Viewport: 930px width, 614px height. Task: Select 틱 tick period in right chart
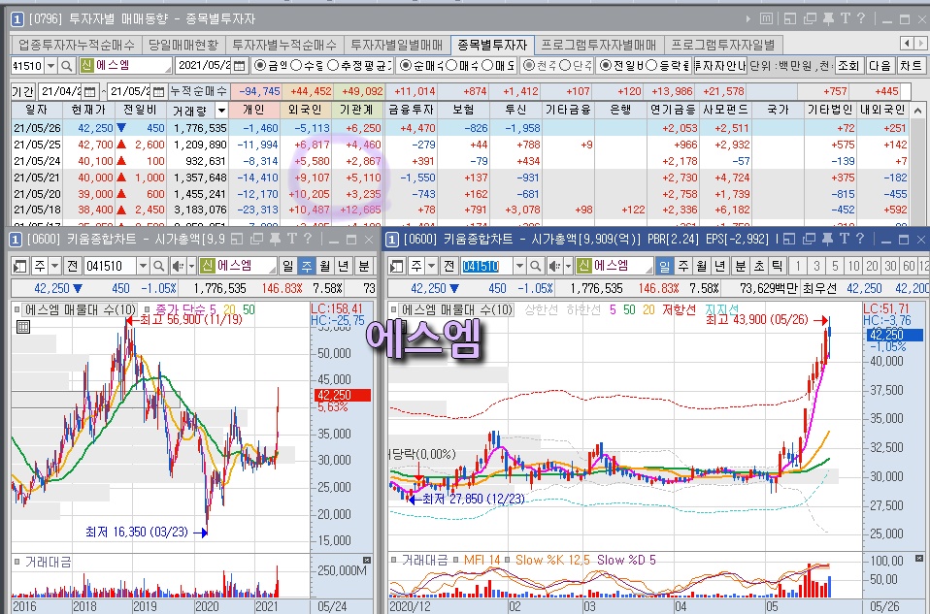tap(778, 266)
